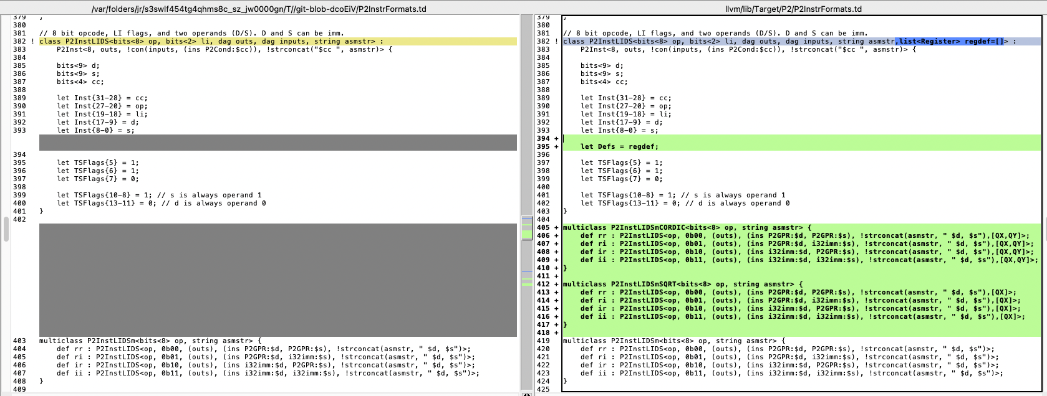Click the 'let Defs = regdef;' line in right pane
Image resolution: width=1047 pixels, height=396 pixels.
(x=619, y=147)
